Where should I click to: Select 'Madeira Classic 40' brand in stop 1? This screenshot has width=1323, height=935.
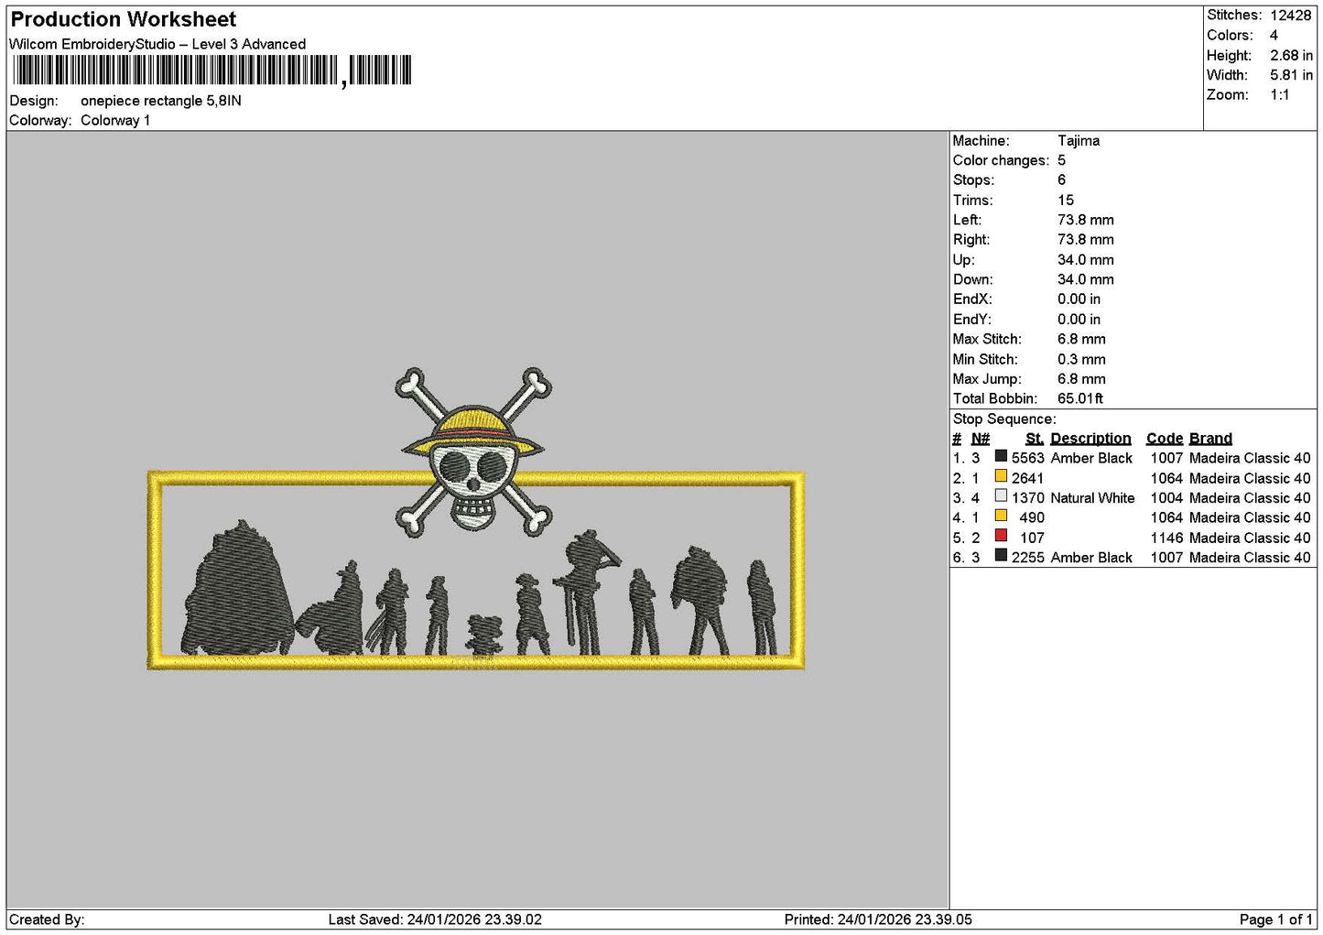click(x=1250, y=458)
